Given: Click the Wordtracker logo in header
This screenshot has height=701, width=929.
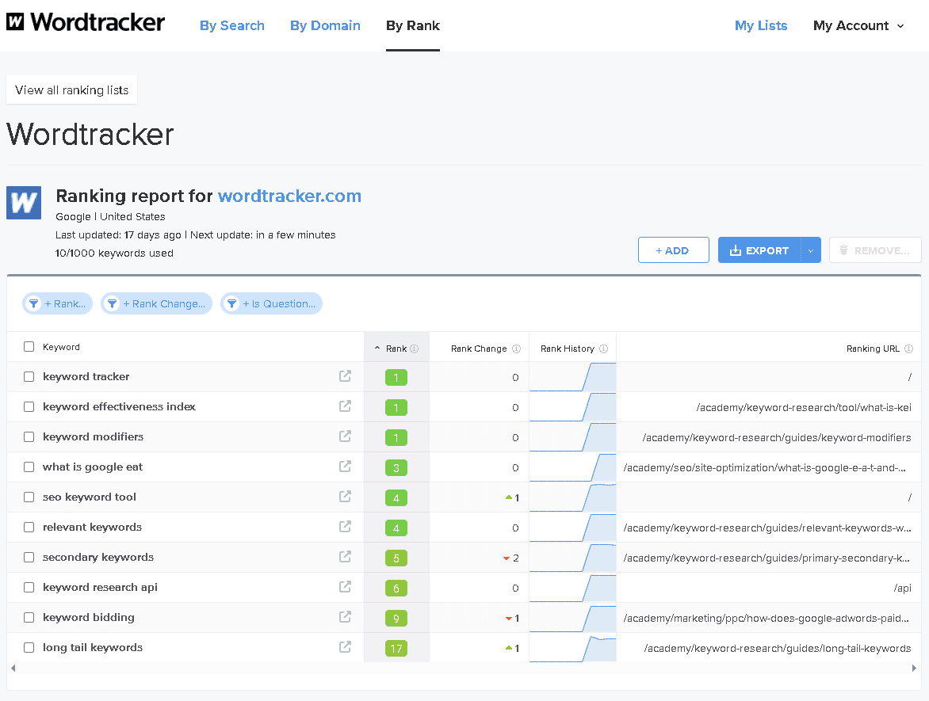Looking at the screenshot, I should [x=86, y=22].
